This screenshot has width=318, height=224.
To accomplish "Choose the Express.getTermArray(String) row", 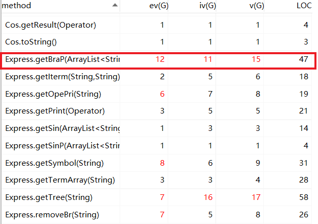I will tap(60, 180).
